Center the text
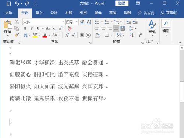 [x=103, y=28]
